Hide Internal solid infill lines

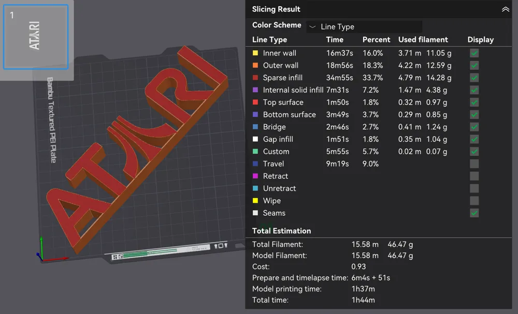pos(474,90)
